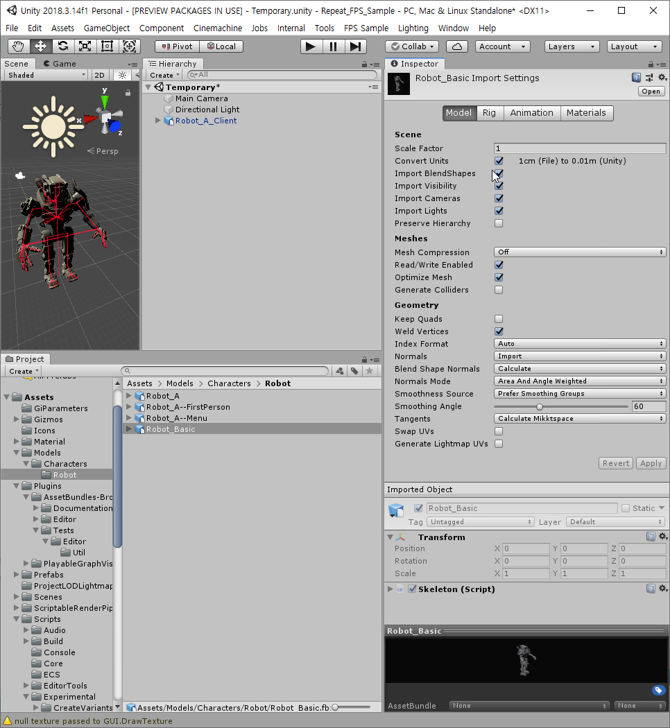The image size is (670, 728).
Task: Select the Rotate tool in toolbar
Action: (x=62, y=46)
